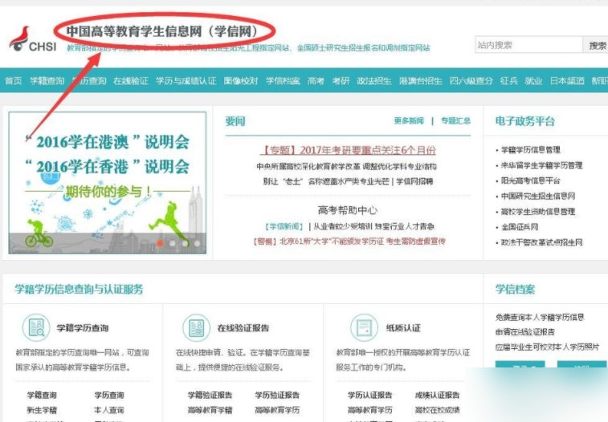Open 中国研究生招生信息网 link

(538, 196)
